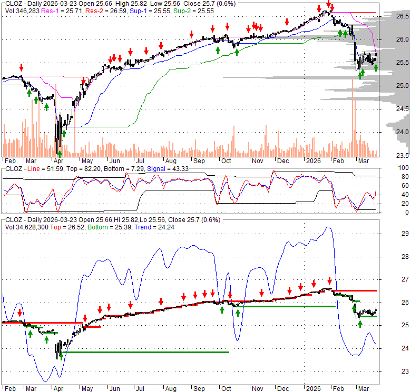Click the 27 price axis label, bottom chart
This screenshot has width=411, height=392.
pos(405,279)
